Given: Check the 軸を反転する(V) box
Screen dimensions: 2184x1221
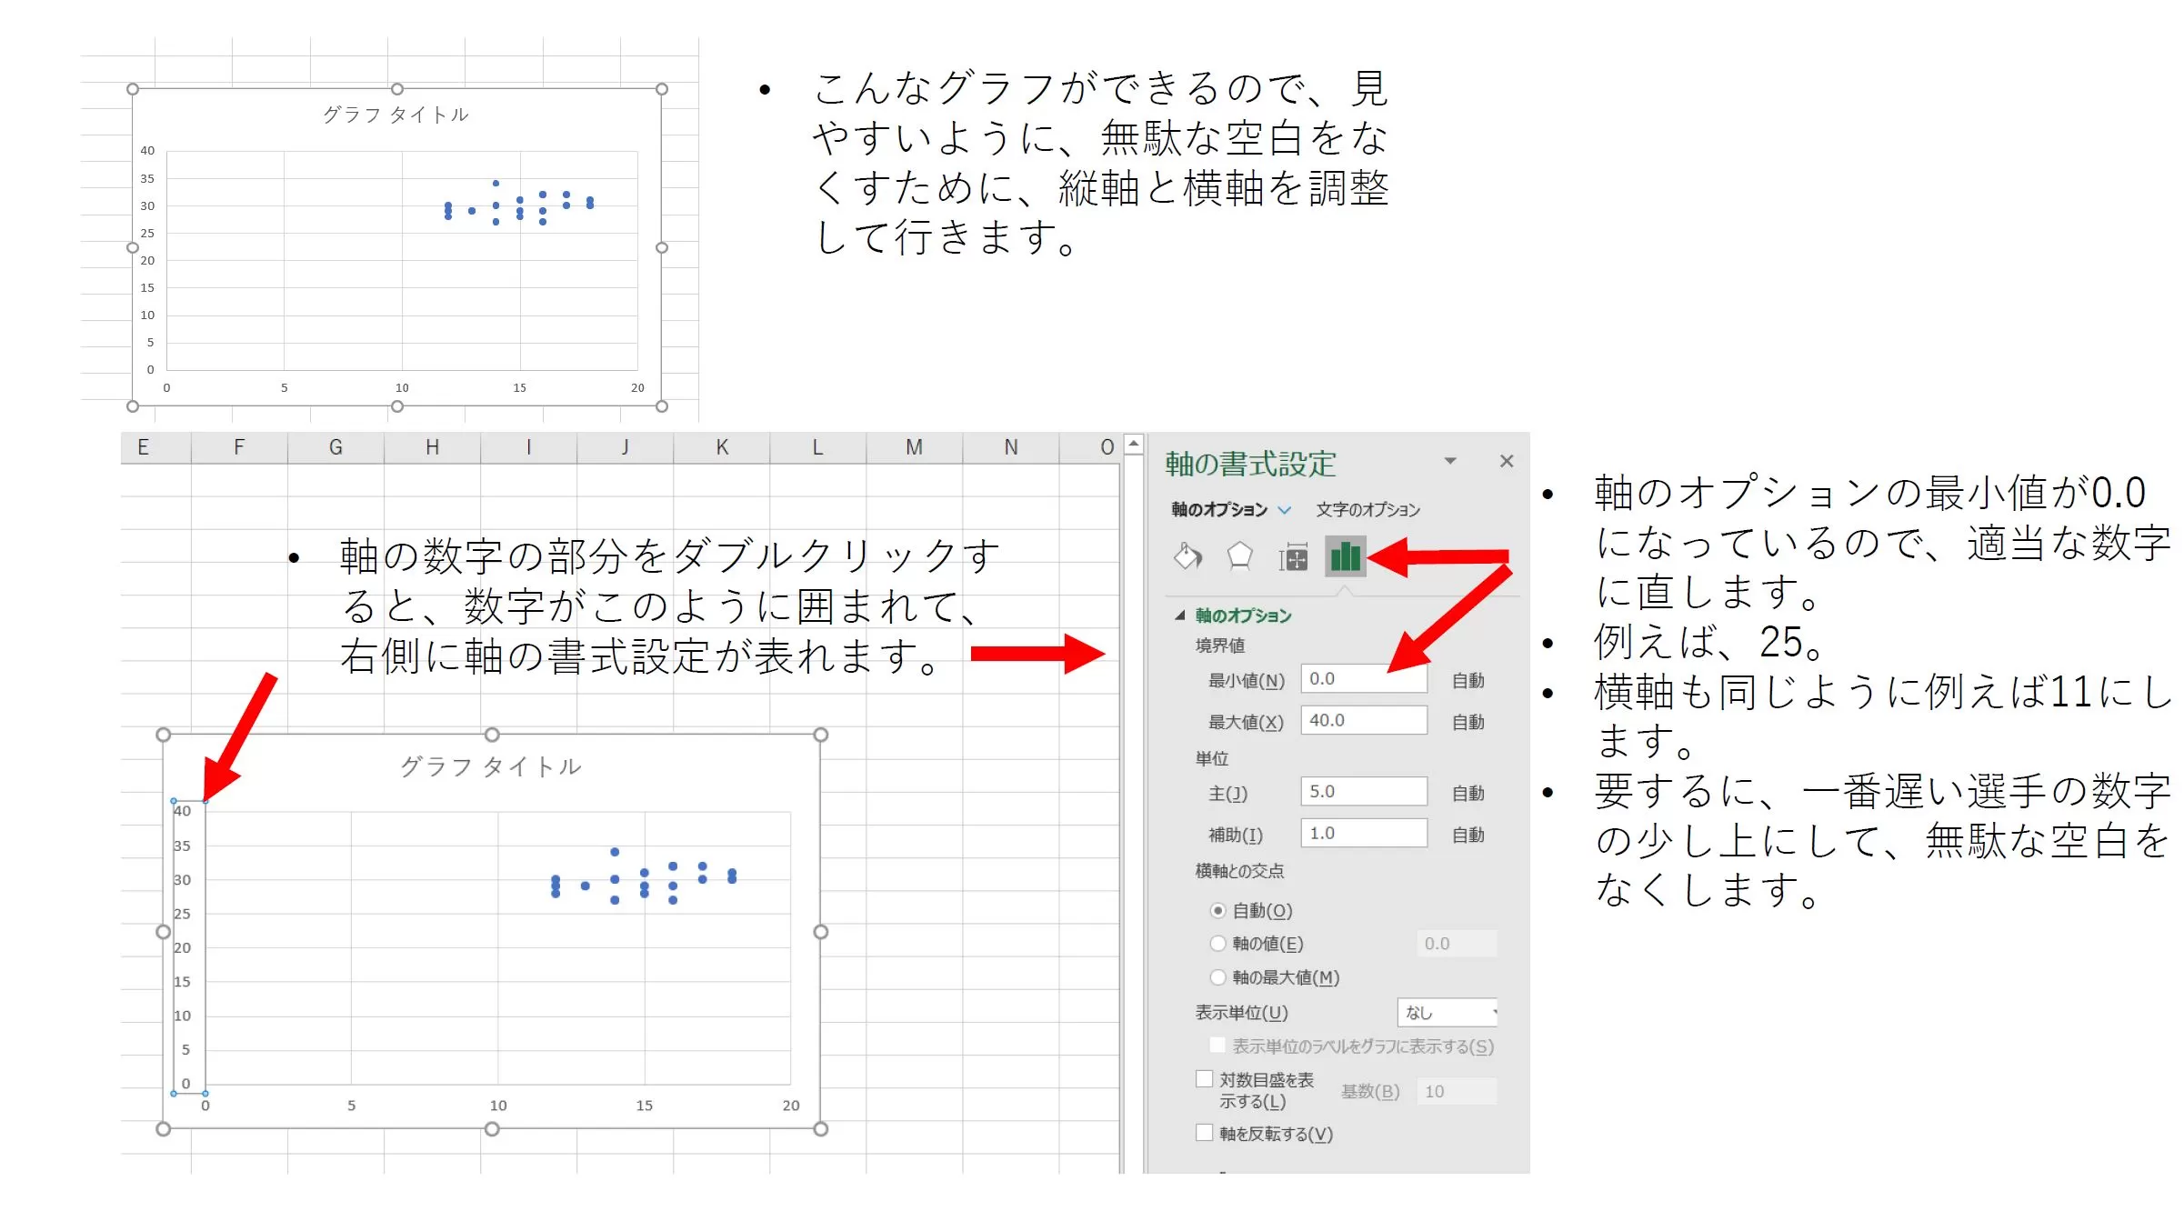Looking at the screenshot, I should tap(1205, 1133).
